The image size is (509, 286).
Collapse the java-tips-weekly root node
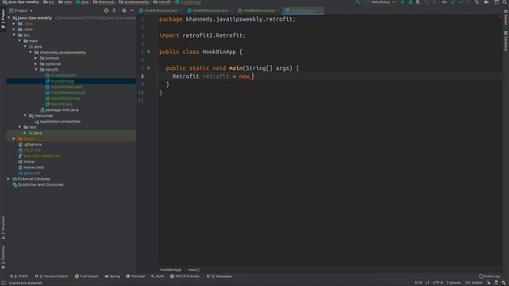[x=9, y=17]
